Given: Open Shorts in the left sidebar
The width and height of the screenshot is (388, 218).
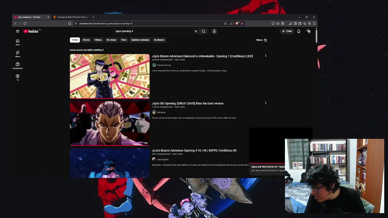Looking at the screenshot, I should click(x=18, y=54).
